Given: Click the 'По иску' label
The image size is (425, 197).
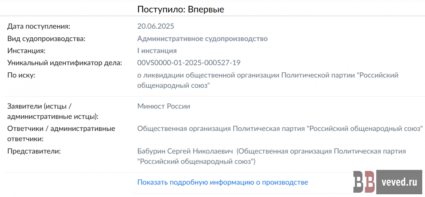Looking at the screenshot, I should point(22,75).
